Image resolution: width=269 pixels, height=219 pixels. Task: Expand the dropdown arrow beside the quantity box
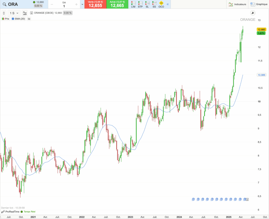point(82,4)
